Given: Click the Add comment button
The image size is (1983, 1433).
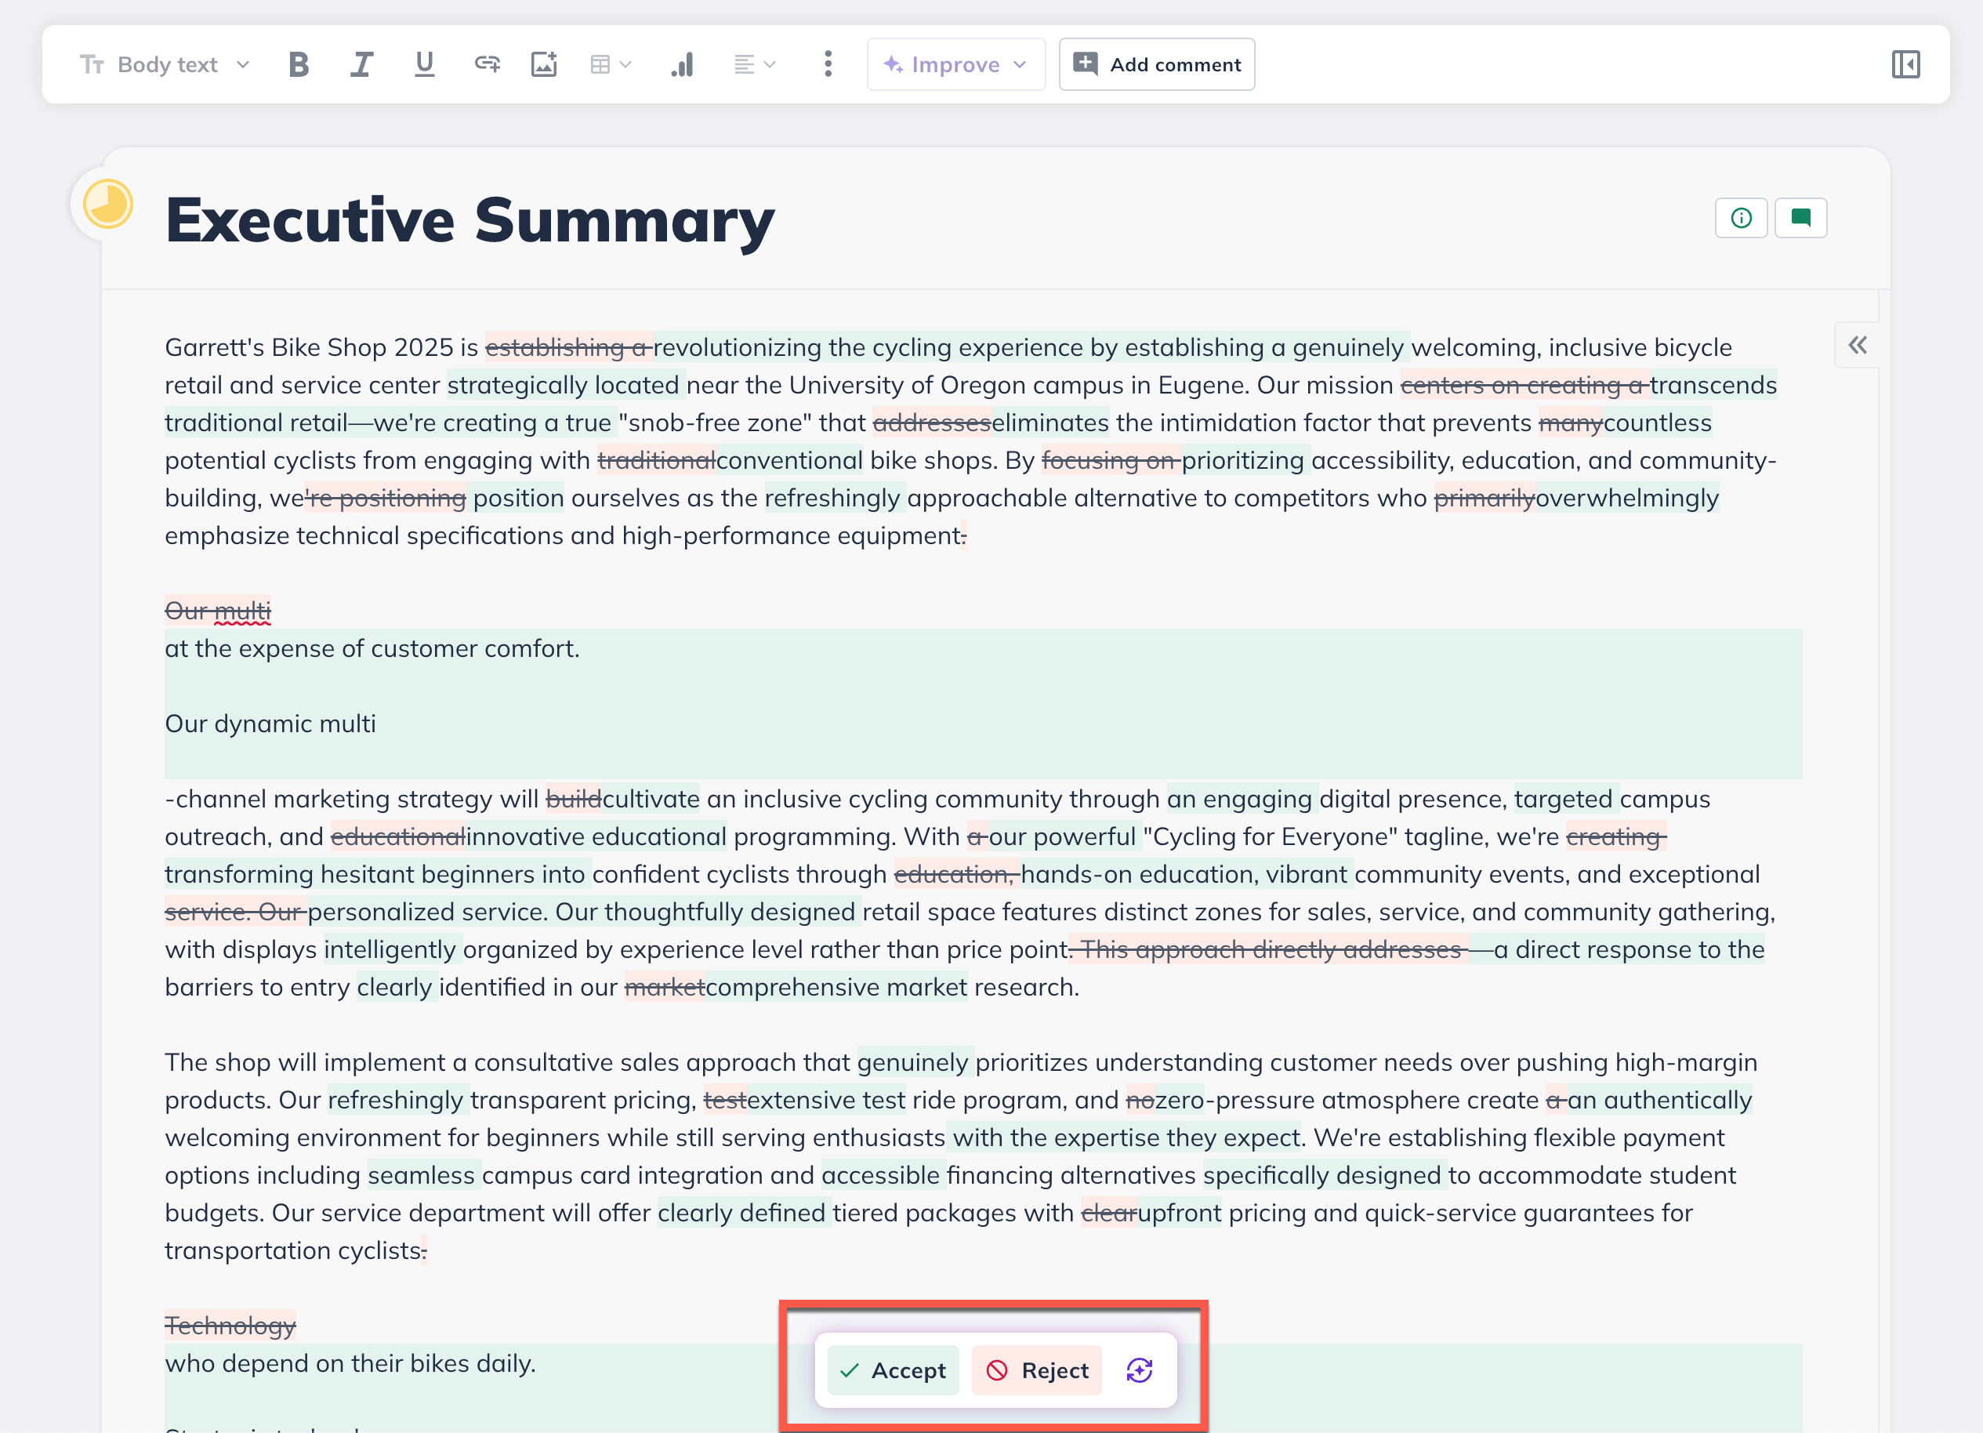Looking at the screenshot, I should (1156, 63).
